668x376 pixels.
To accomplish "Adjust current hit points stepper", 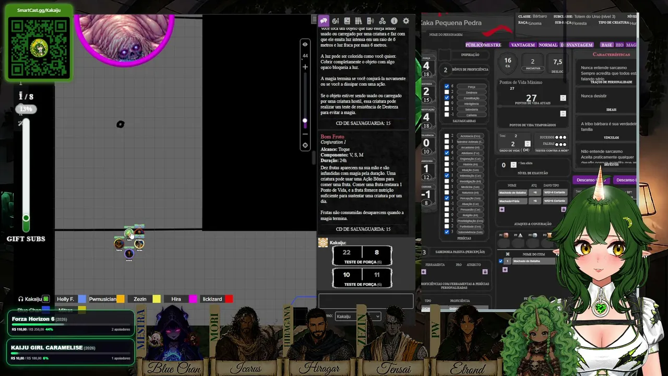I will [x=563, y=98].
